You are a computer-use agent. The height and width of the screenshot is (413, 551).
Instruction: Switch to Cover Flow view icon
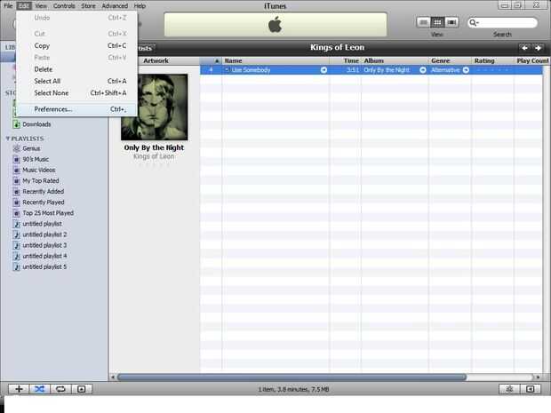pyautogui.click(x=451, y=22)
